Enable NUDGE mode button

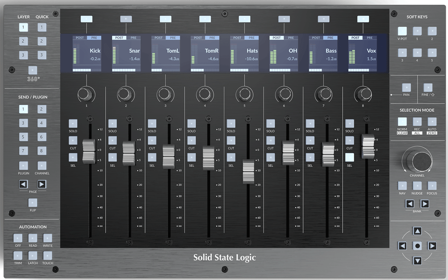417,185
